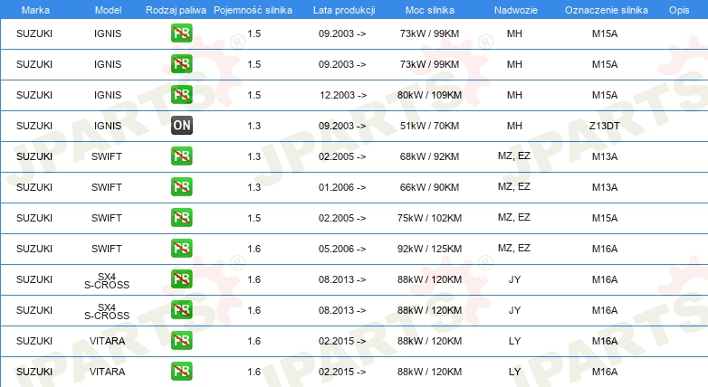708x387 pixels.
Task: Select 02.2005 -> in the 75kW / 102KM row
Action: [342, 218]
